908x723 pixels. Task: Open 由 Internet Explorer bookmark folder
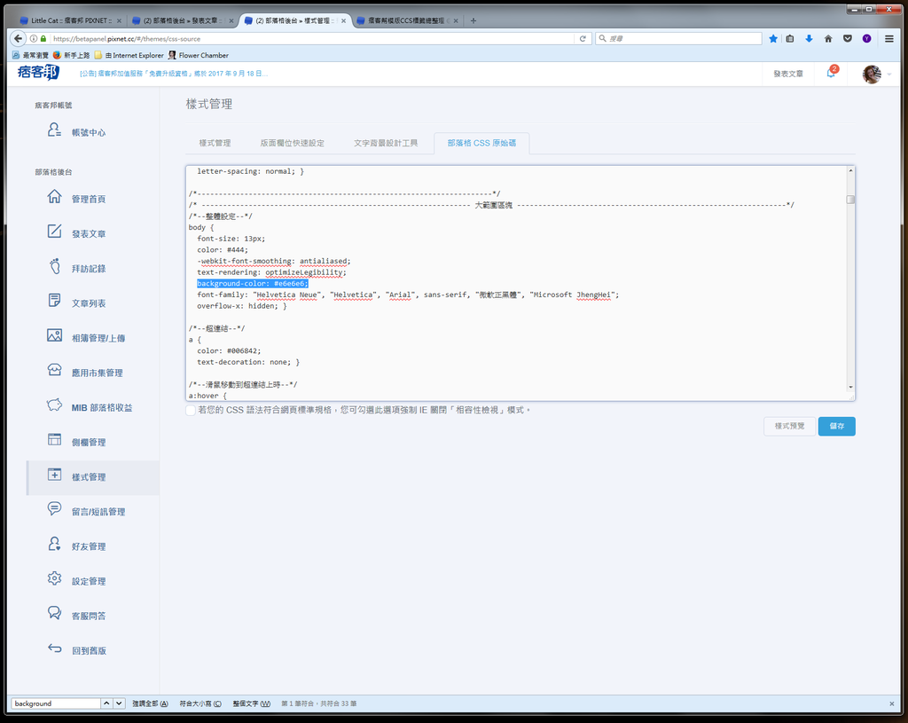click(129, 55)
